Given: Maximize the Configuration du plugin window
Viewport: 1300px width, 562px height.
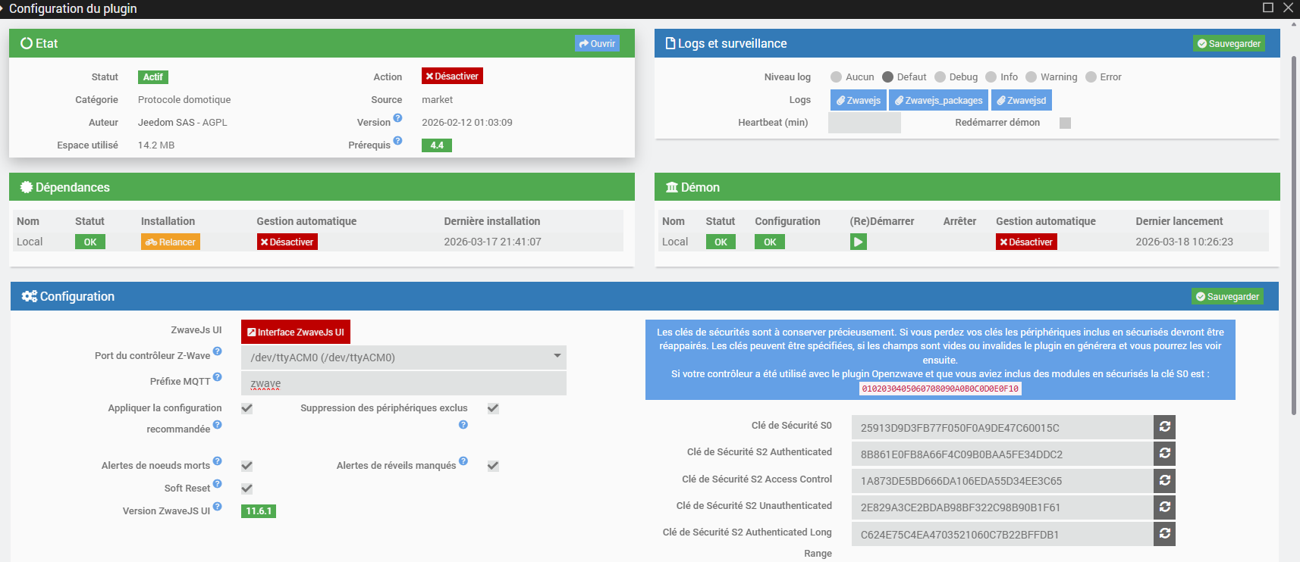Looking at the screenshot, I should pos(1267,8).
